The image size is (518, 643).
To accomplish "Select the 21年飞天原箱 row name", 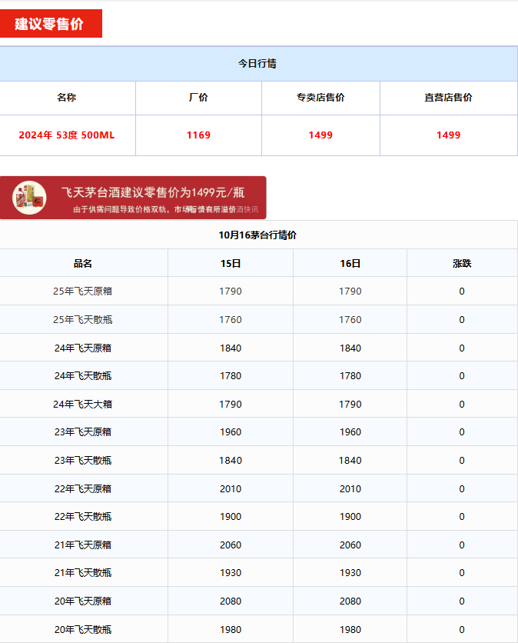I will tap(83, 545).
